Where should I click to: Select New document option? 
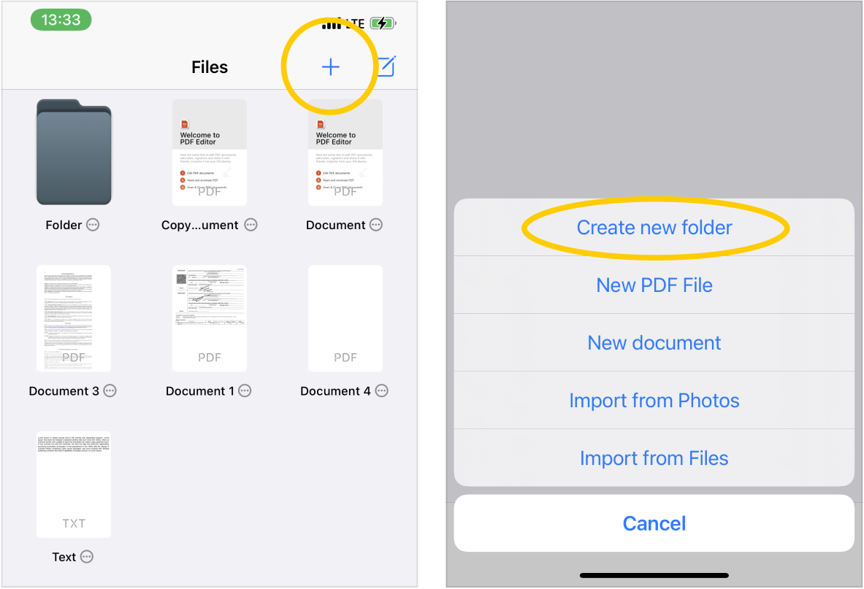pos(654,343)
